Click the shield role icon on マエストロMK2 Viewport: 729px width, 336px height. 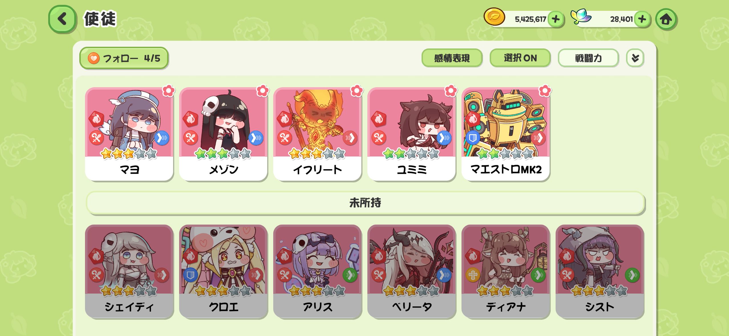(473, 139)
